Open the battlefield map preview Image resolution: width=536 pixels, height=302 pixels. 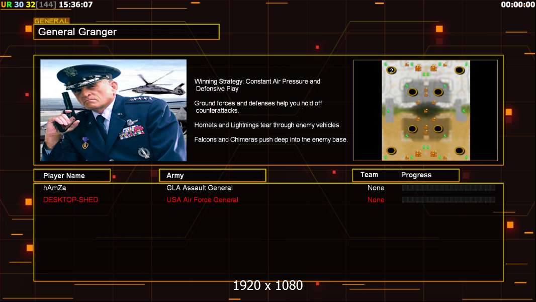(x=425, y=110)
